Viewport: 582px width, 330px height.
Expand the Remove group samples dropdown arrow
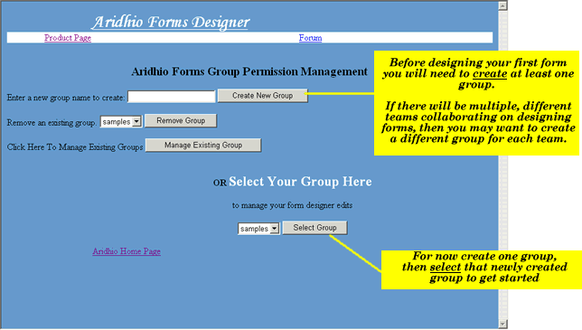[136, 122]
